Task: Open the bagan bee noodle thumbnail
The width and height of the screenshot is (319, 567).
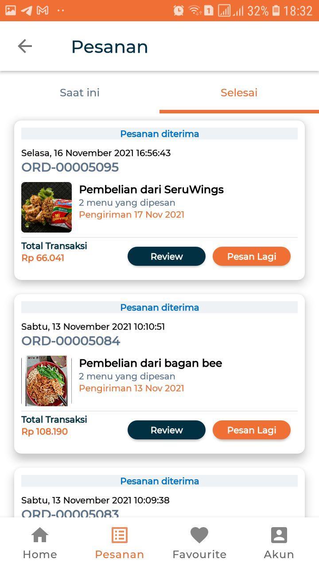Action: tap(47, 381)
